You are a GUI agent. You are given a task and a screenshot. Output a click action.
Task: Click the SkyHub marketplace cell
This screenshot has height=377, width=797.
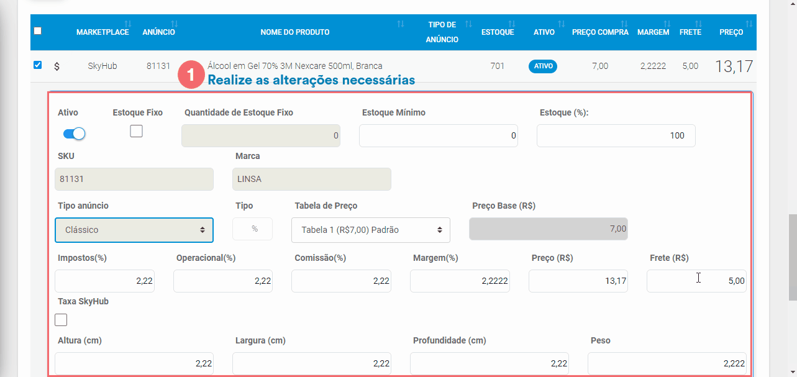(102, 66)
